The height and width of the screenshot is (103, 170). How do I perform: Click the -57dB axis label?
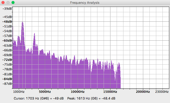coord(7,36)
